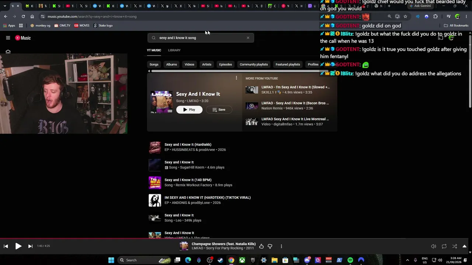Dislike Champagne Showers with thumbs down
Image resolution: width=472 pixels, height=265 pixels.
coord(270,246)
